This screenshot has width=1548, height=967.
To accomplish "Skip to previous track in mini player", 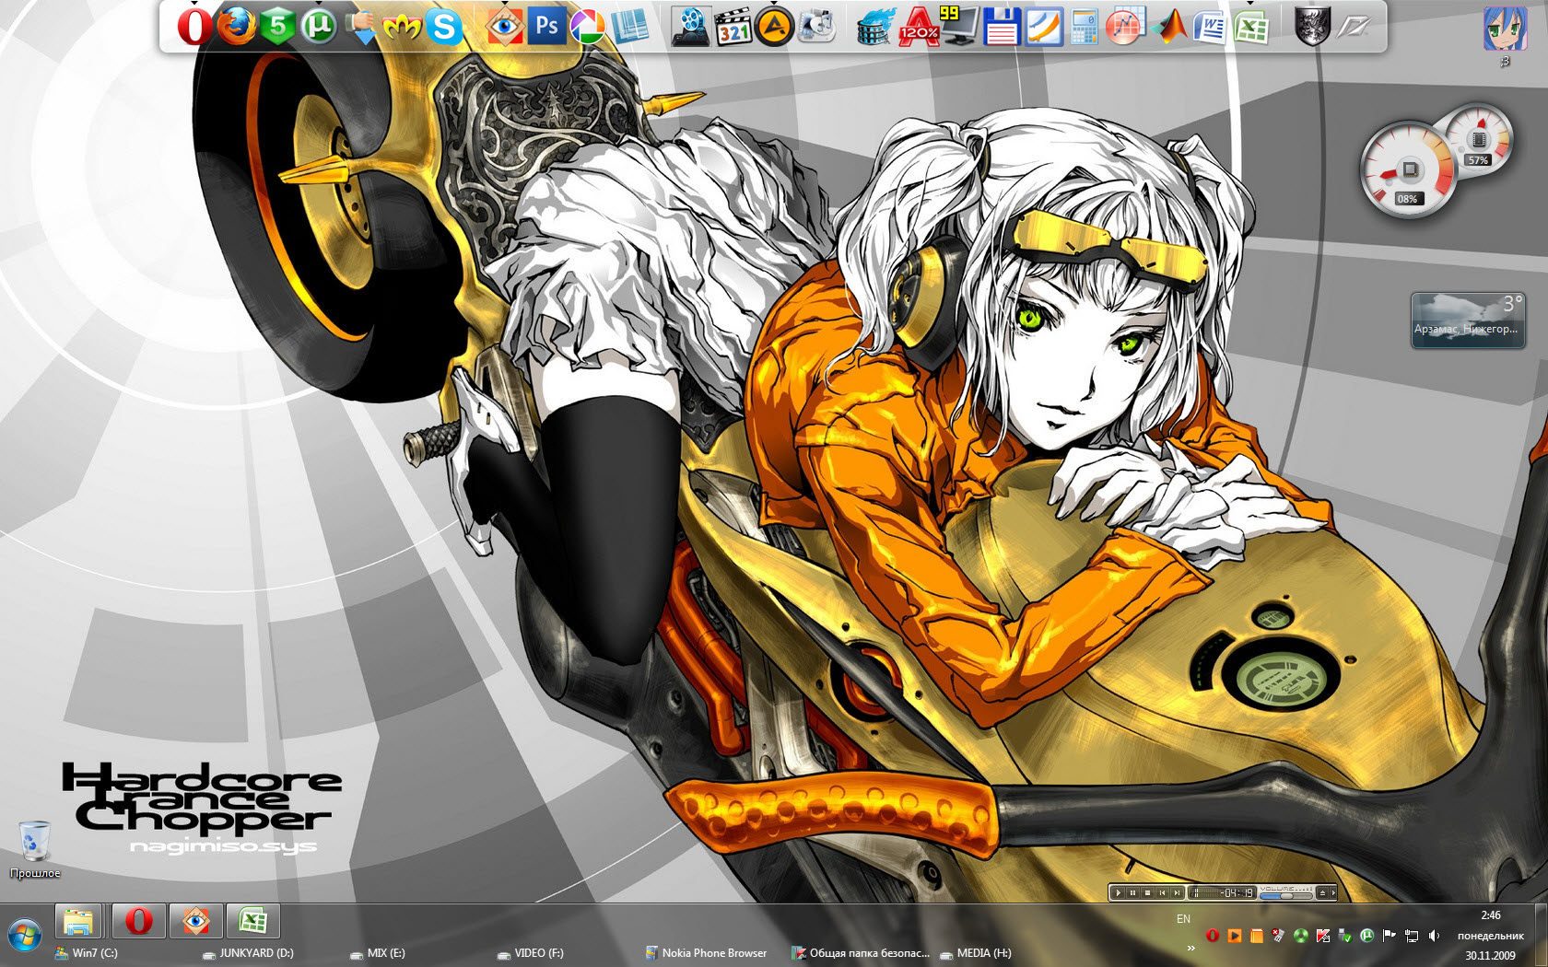I will 1162,892.
